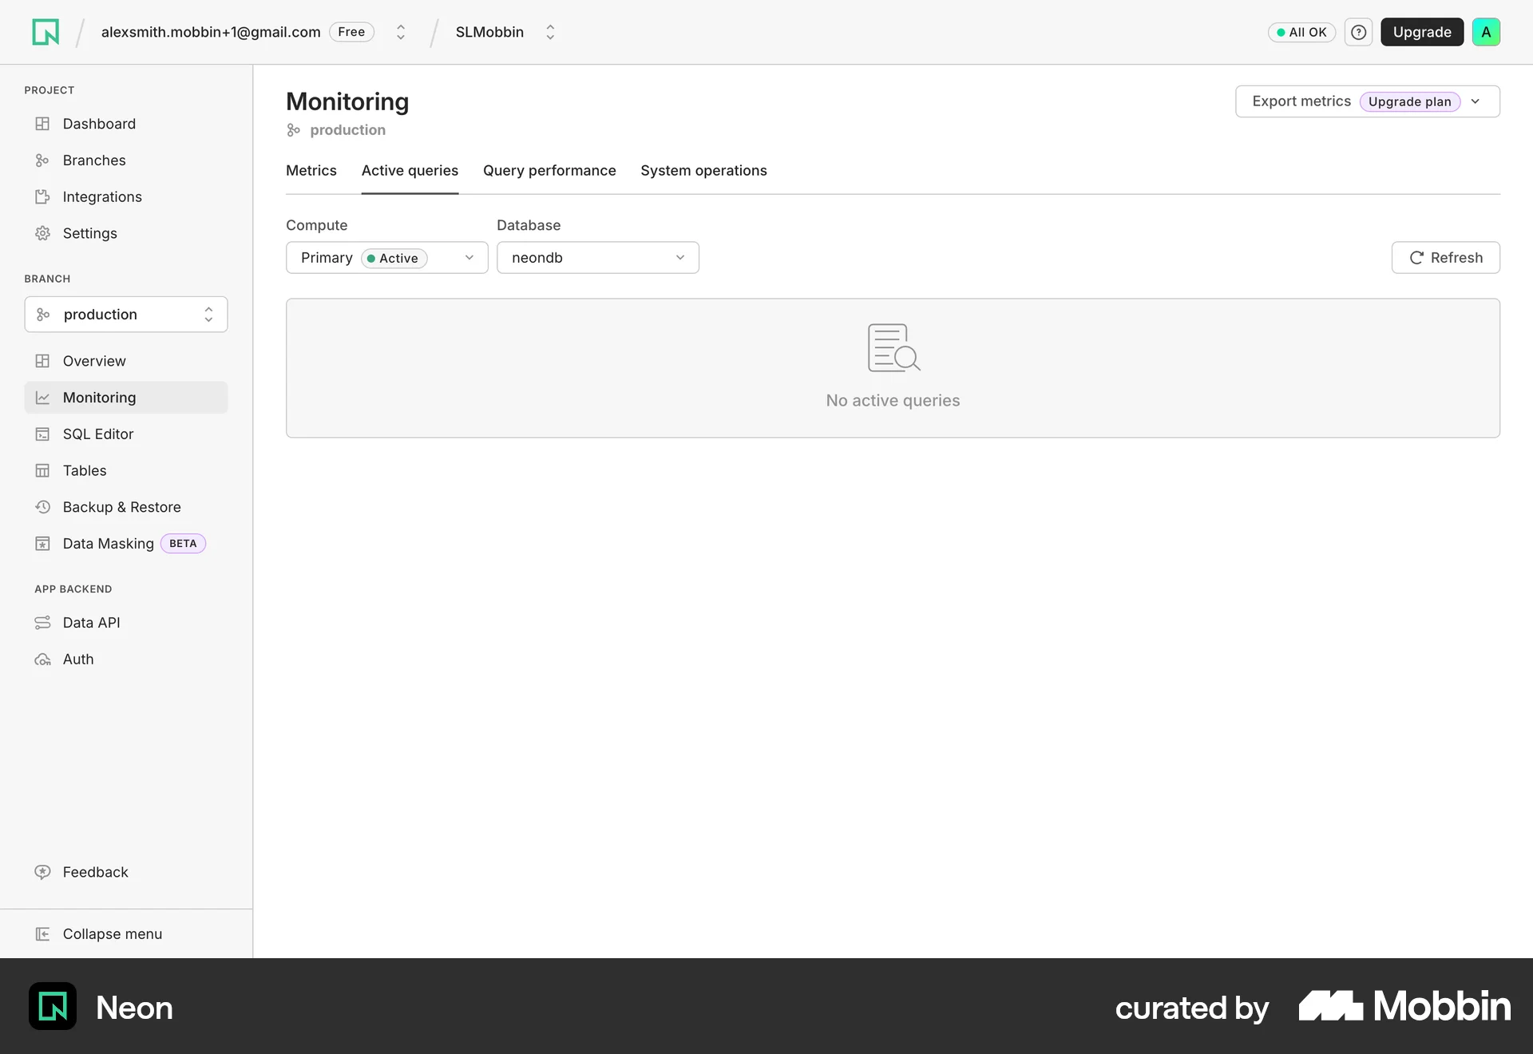Switch to the Metrics tab
1533x1054 pixels.
[x=311, y=171]
